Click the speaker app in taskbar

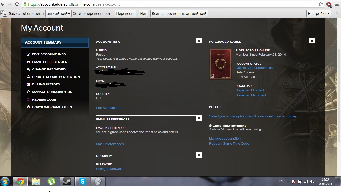98,181
